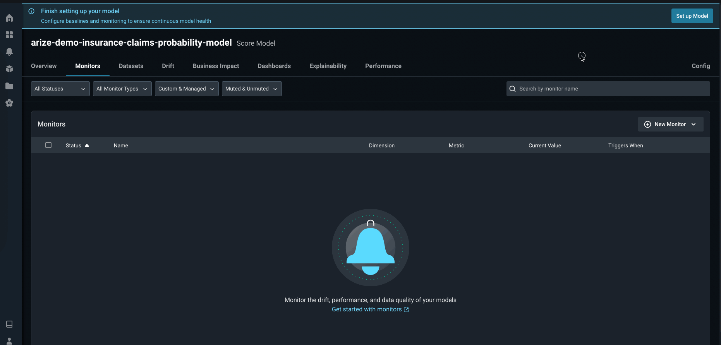Open the Custom & Managed filter dropdown
This screenshot has height=345, width=721.
click(x=187, y=89)
